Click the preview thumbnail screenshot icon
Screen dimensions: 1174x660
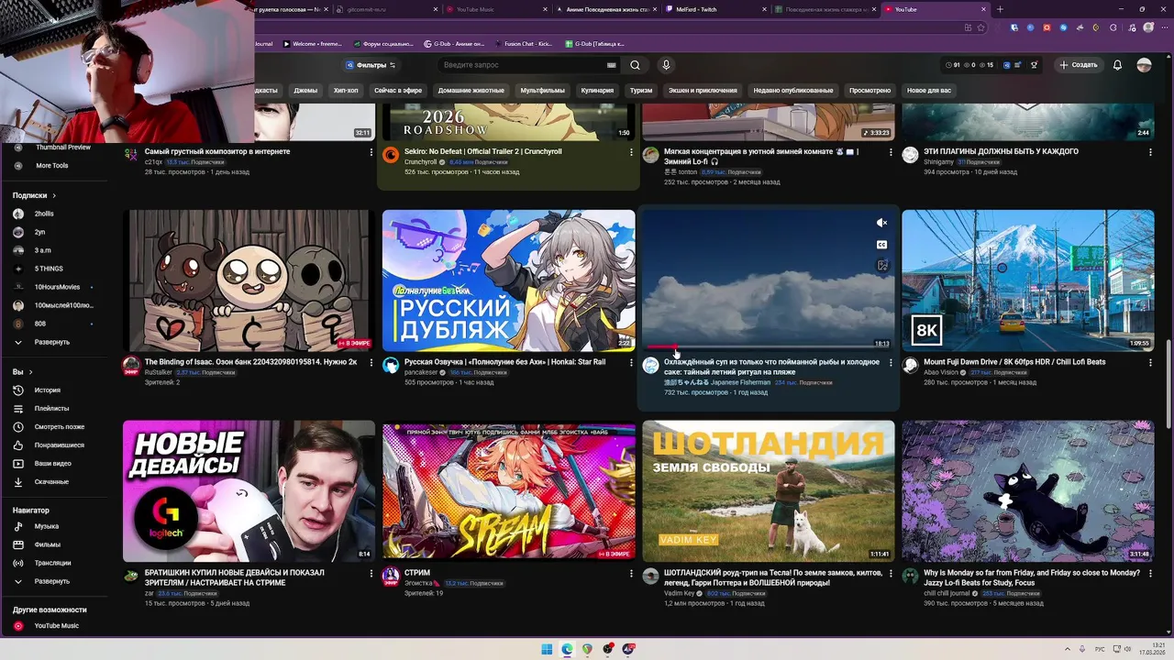pyautogui.click(x=881, y=266)
